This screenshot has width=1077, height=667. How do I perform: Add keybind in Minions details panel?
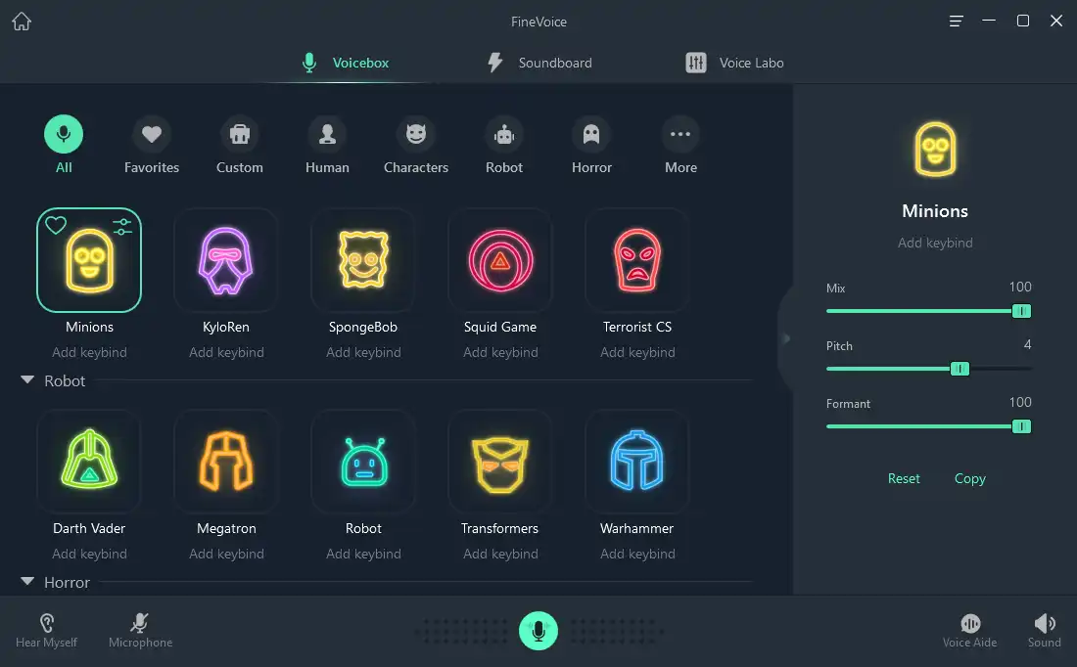[935, 243]
